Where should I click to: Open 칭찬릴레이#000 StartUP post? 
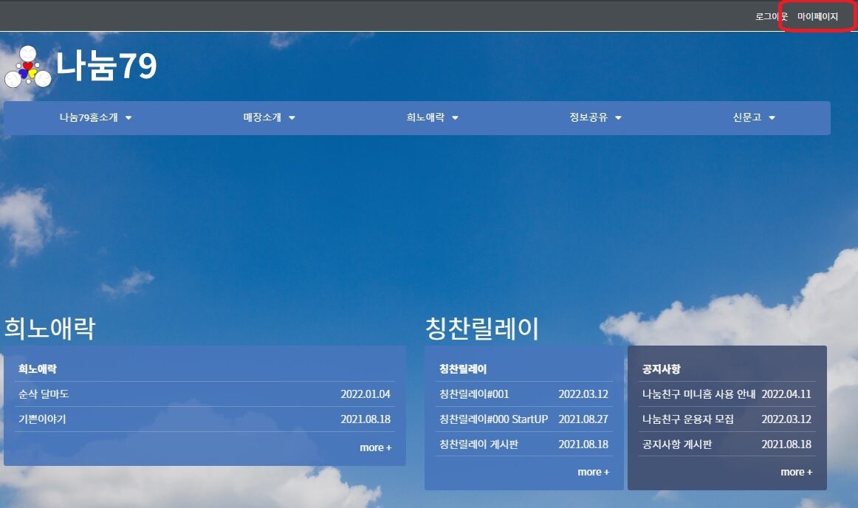click(493, 419)
